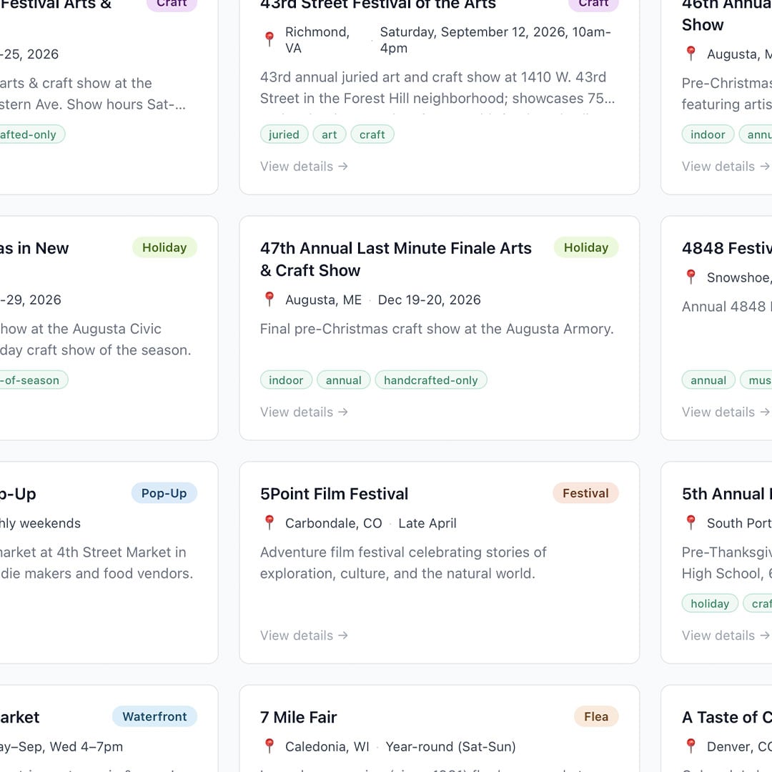Click 'Adventure film festival celebrating stories' description

point(403,563)
